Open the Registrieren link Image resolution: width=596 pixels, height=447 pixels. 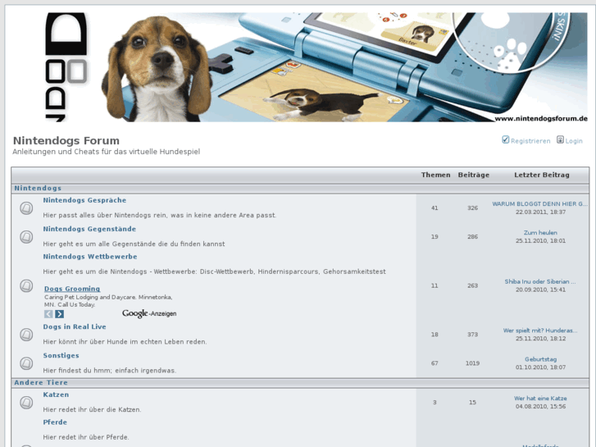click(530, 141)
